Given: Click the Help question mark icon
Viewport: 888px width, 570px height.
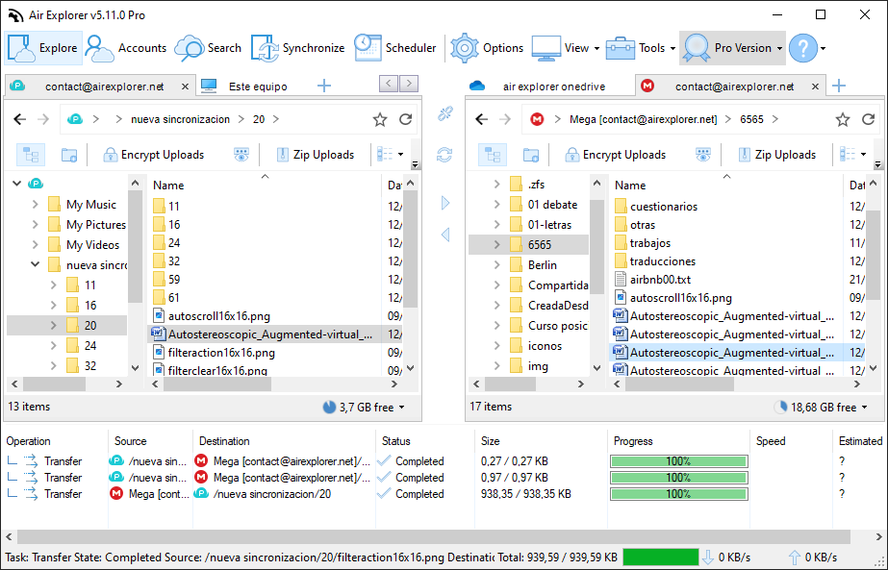Looking at the screenshot, I should [803, 48].
